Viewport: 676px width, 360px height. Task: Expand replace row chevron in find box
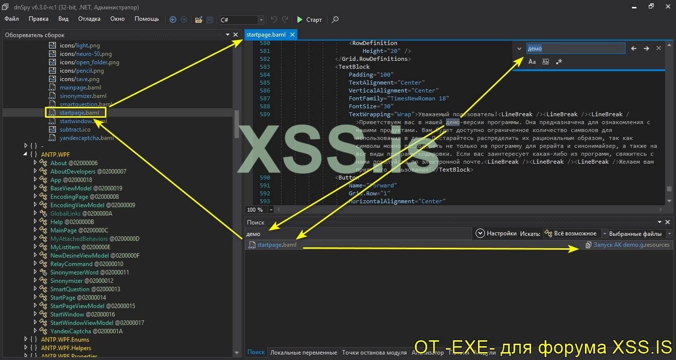point(519,48)
